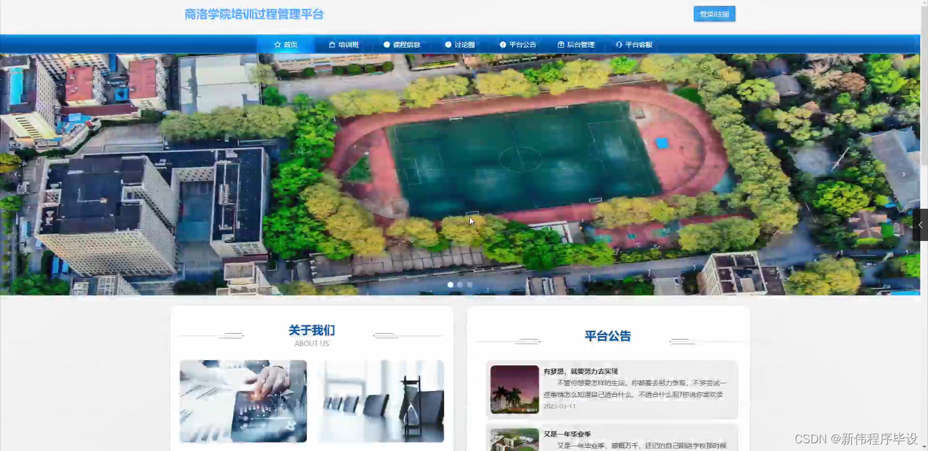Select the first carousel indicator dot

tap(450, 284)
